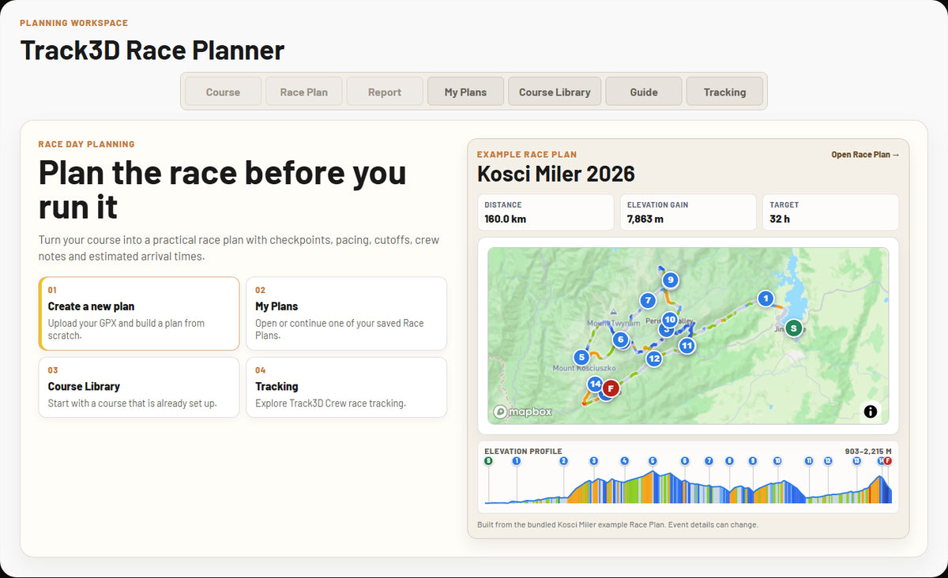
Task: Click the Mapbox logo on the map
Action: (x=523, y=411)
